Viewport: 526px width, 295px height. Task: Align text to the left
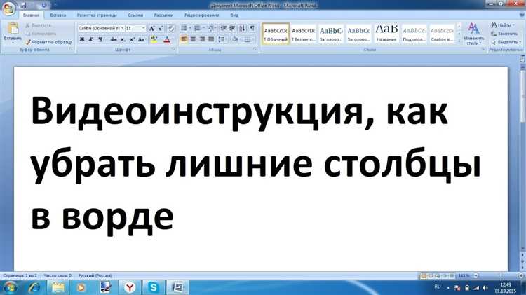tap(184, 39)
